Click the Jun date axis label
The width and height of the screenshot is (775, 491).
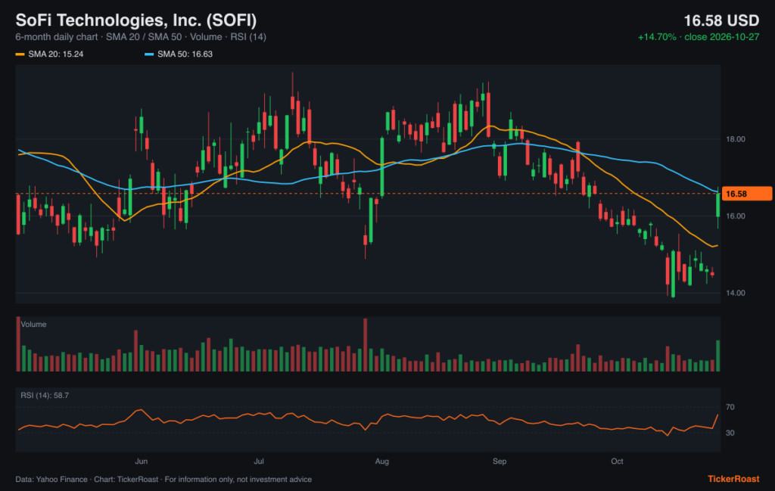142,461
